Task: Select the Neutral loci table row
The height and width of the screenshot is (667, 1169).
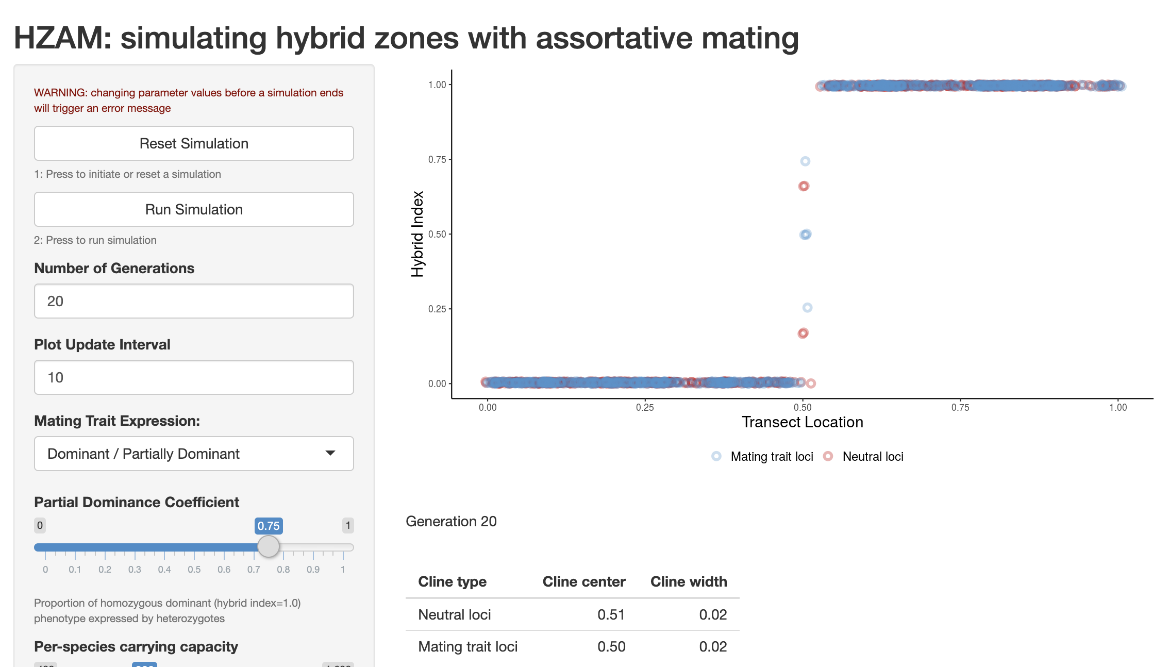Action: point(572,614)
